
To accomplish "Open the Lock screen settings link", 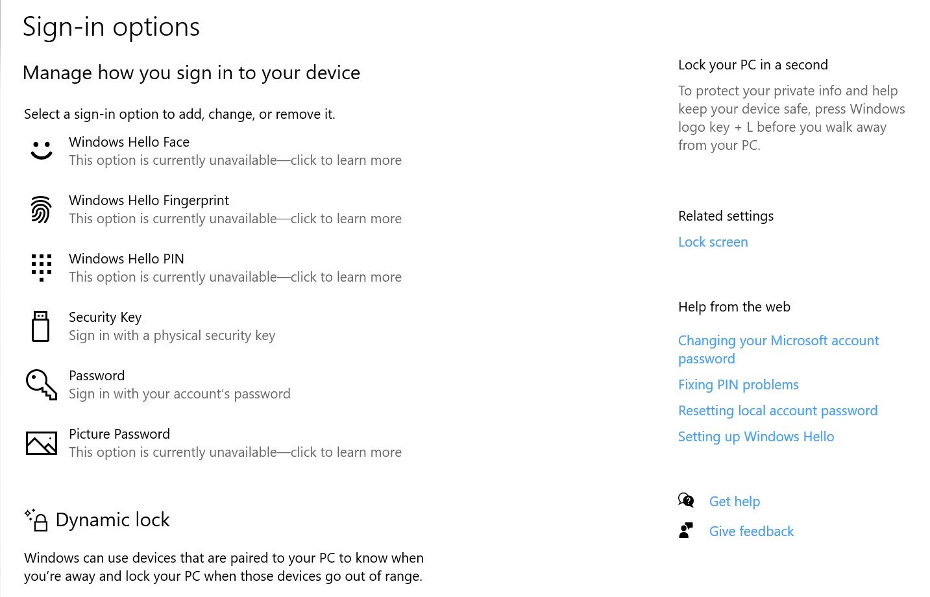I will (x=713, y=242).
